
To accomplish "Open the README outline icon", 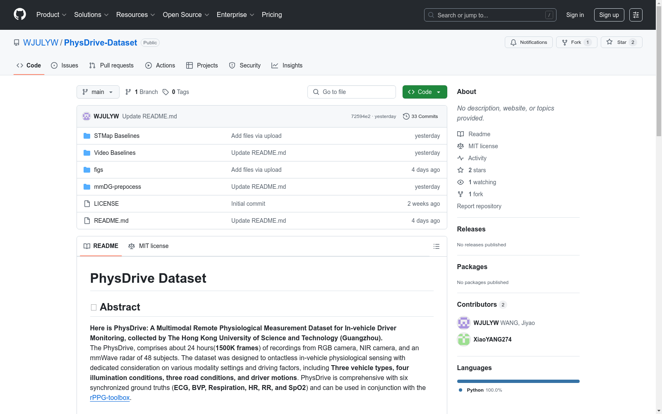I will point(436,246).
